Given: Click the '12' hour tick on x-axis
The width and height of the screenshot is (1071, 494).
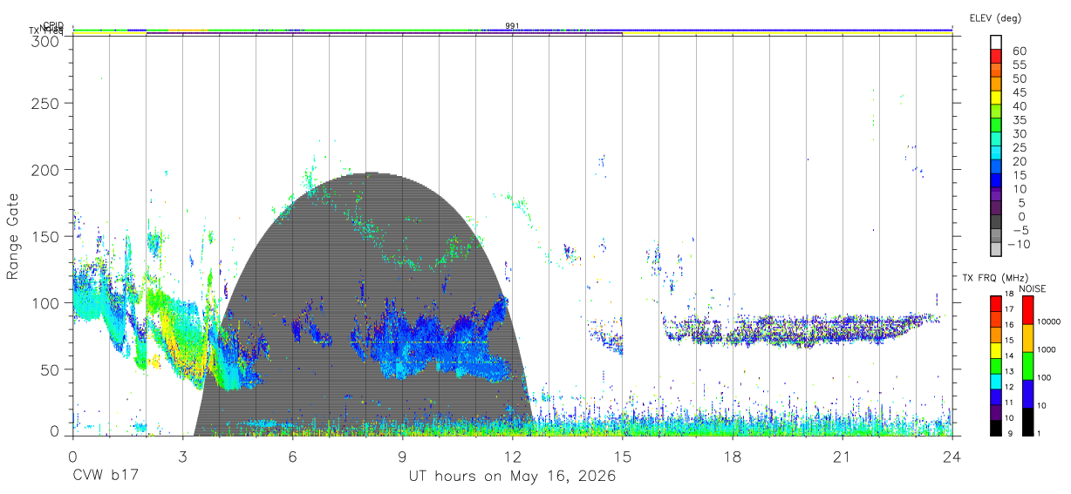Looking at the screenshot, I should point(513,457).
